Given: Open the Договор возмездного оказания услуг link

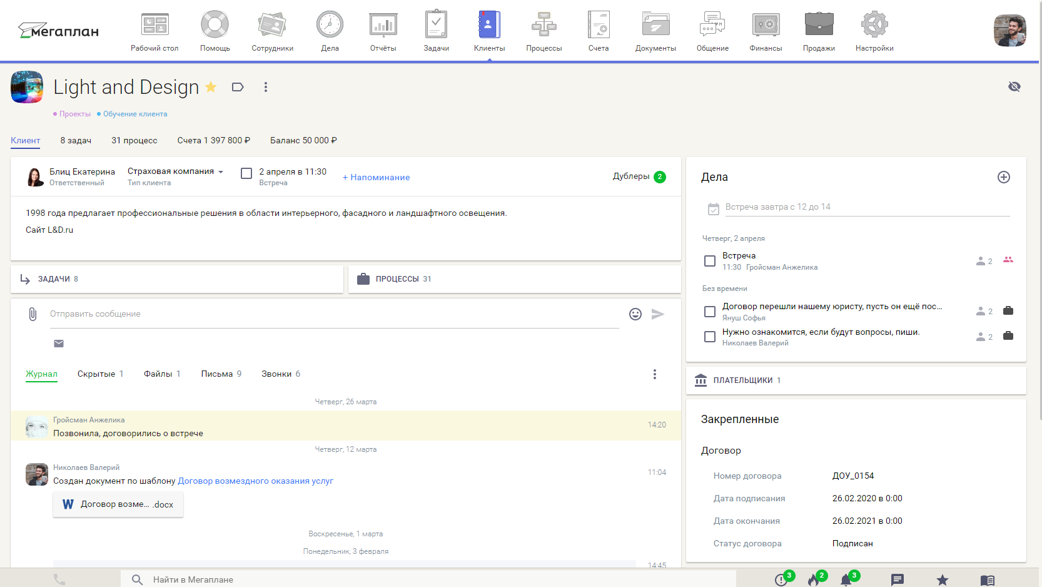Looking at the screenshot, I should click(255, 481).
